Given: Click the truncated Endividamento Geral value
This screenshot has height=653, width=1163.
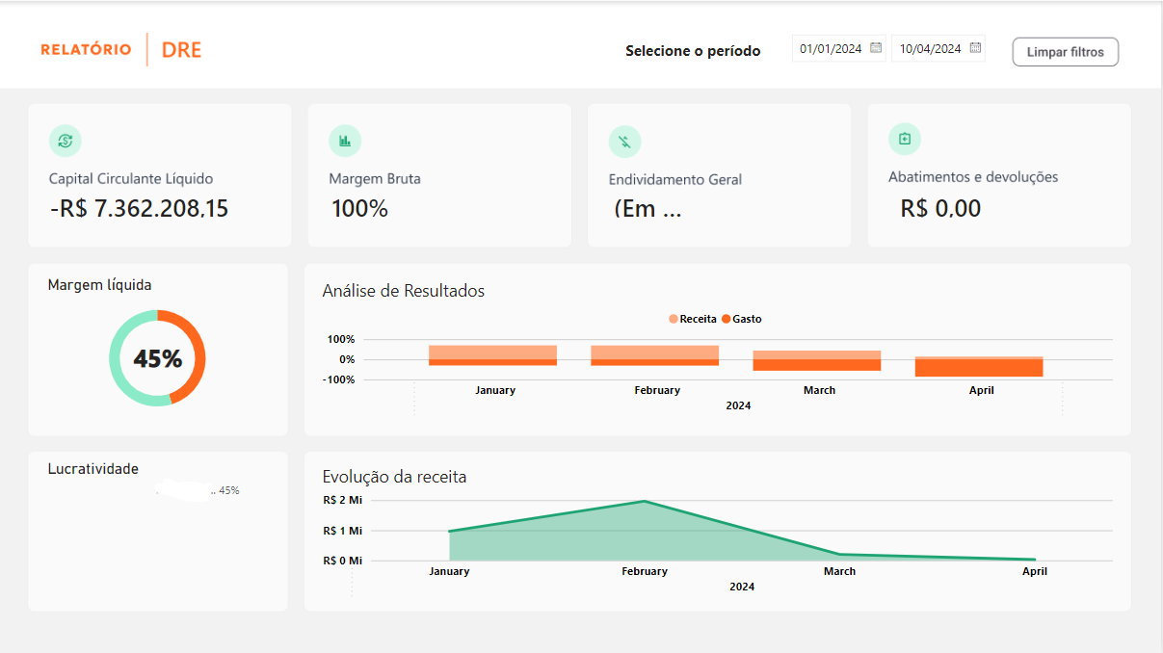Looking at the screenshot, I should click(647, 209).
